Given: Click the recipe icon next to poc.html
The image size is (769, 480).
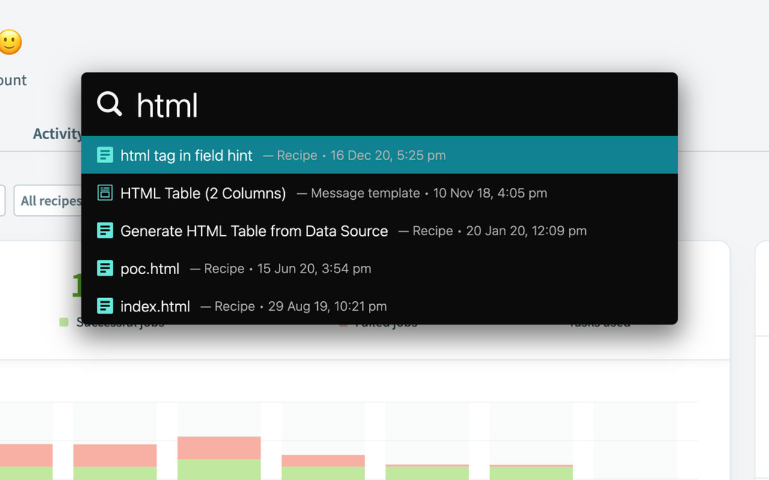Looking at the screenshot, I should [105, 268].
